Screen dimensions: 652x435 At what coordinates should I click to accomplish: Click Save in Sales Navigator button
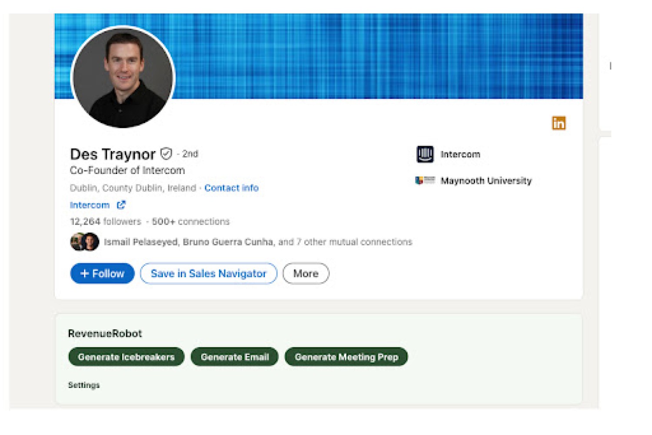click(x=209, y=273)
